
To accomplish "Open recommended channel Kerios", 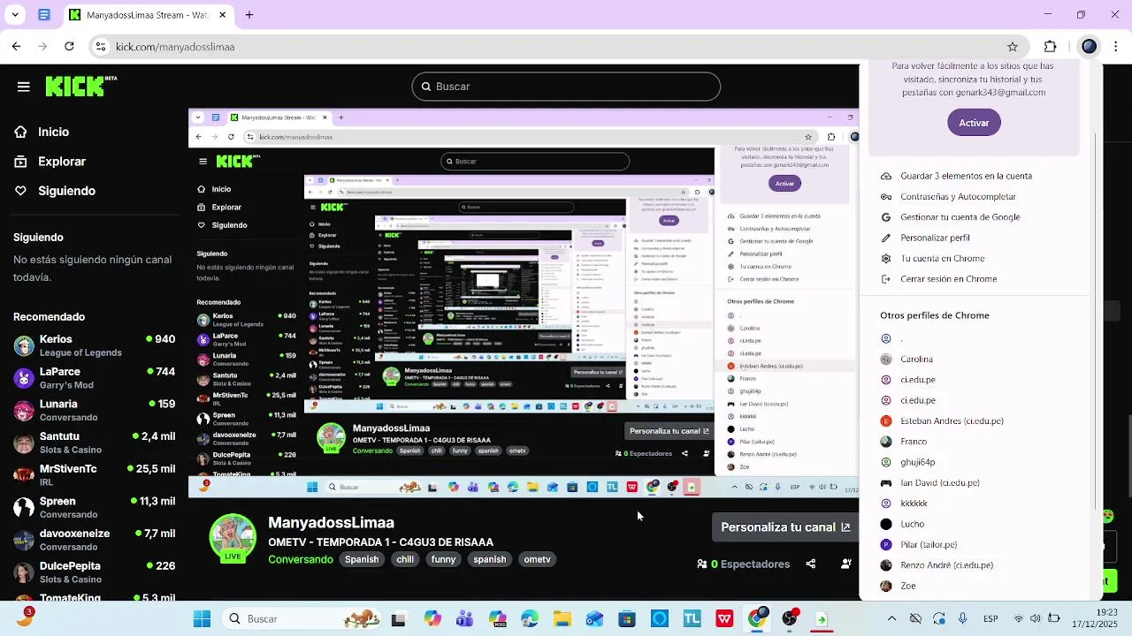I will (x=94, y=345).
